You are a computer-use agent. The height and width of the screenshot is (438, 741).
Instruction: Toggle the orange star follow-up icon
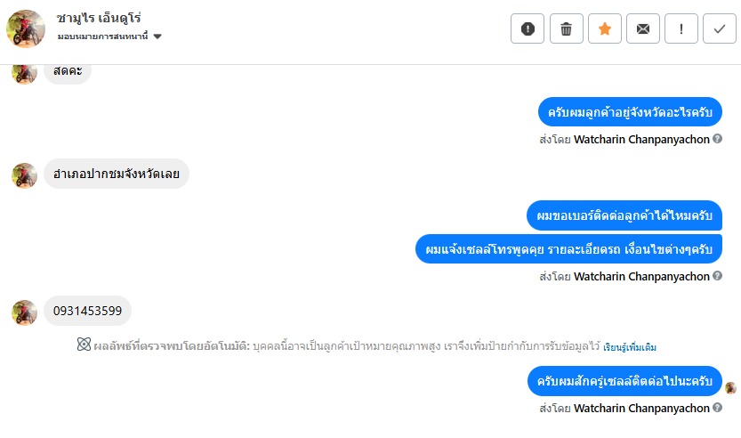click(605, 29)
